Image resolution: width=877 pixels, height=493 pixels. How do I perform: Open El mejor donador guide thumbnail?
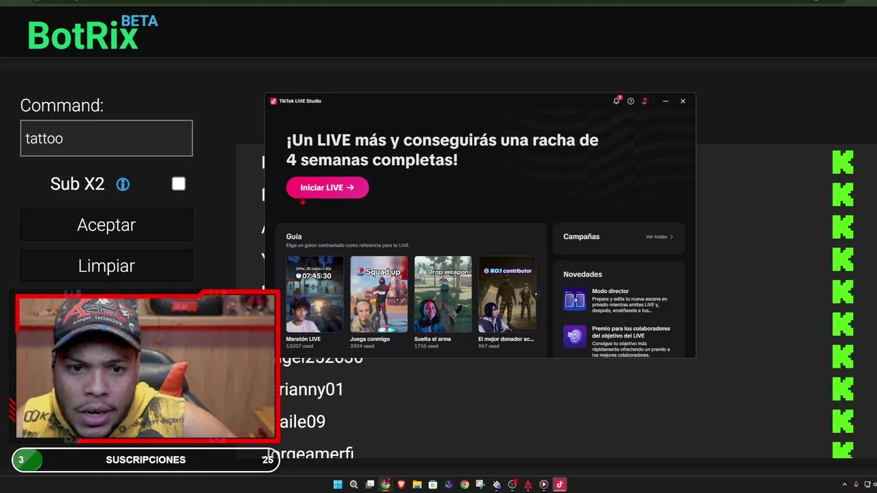(507, 294)
